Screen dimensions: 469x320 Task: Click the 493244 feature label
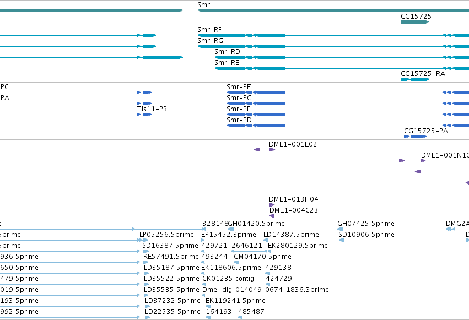pyautogui.click(x=214, y=257)
